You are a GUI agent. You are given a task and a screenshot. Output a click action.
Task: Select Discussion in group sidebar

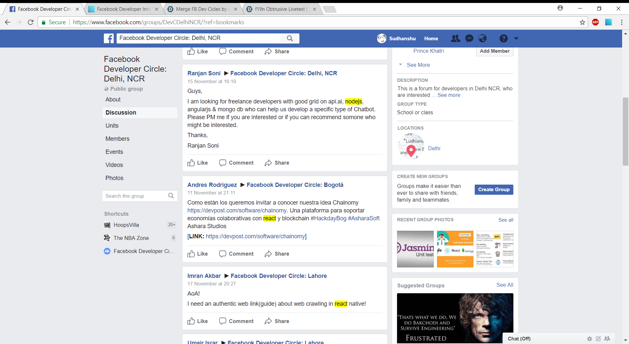pos(140,113)
